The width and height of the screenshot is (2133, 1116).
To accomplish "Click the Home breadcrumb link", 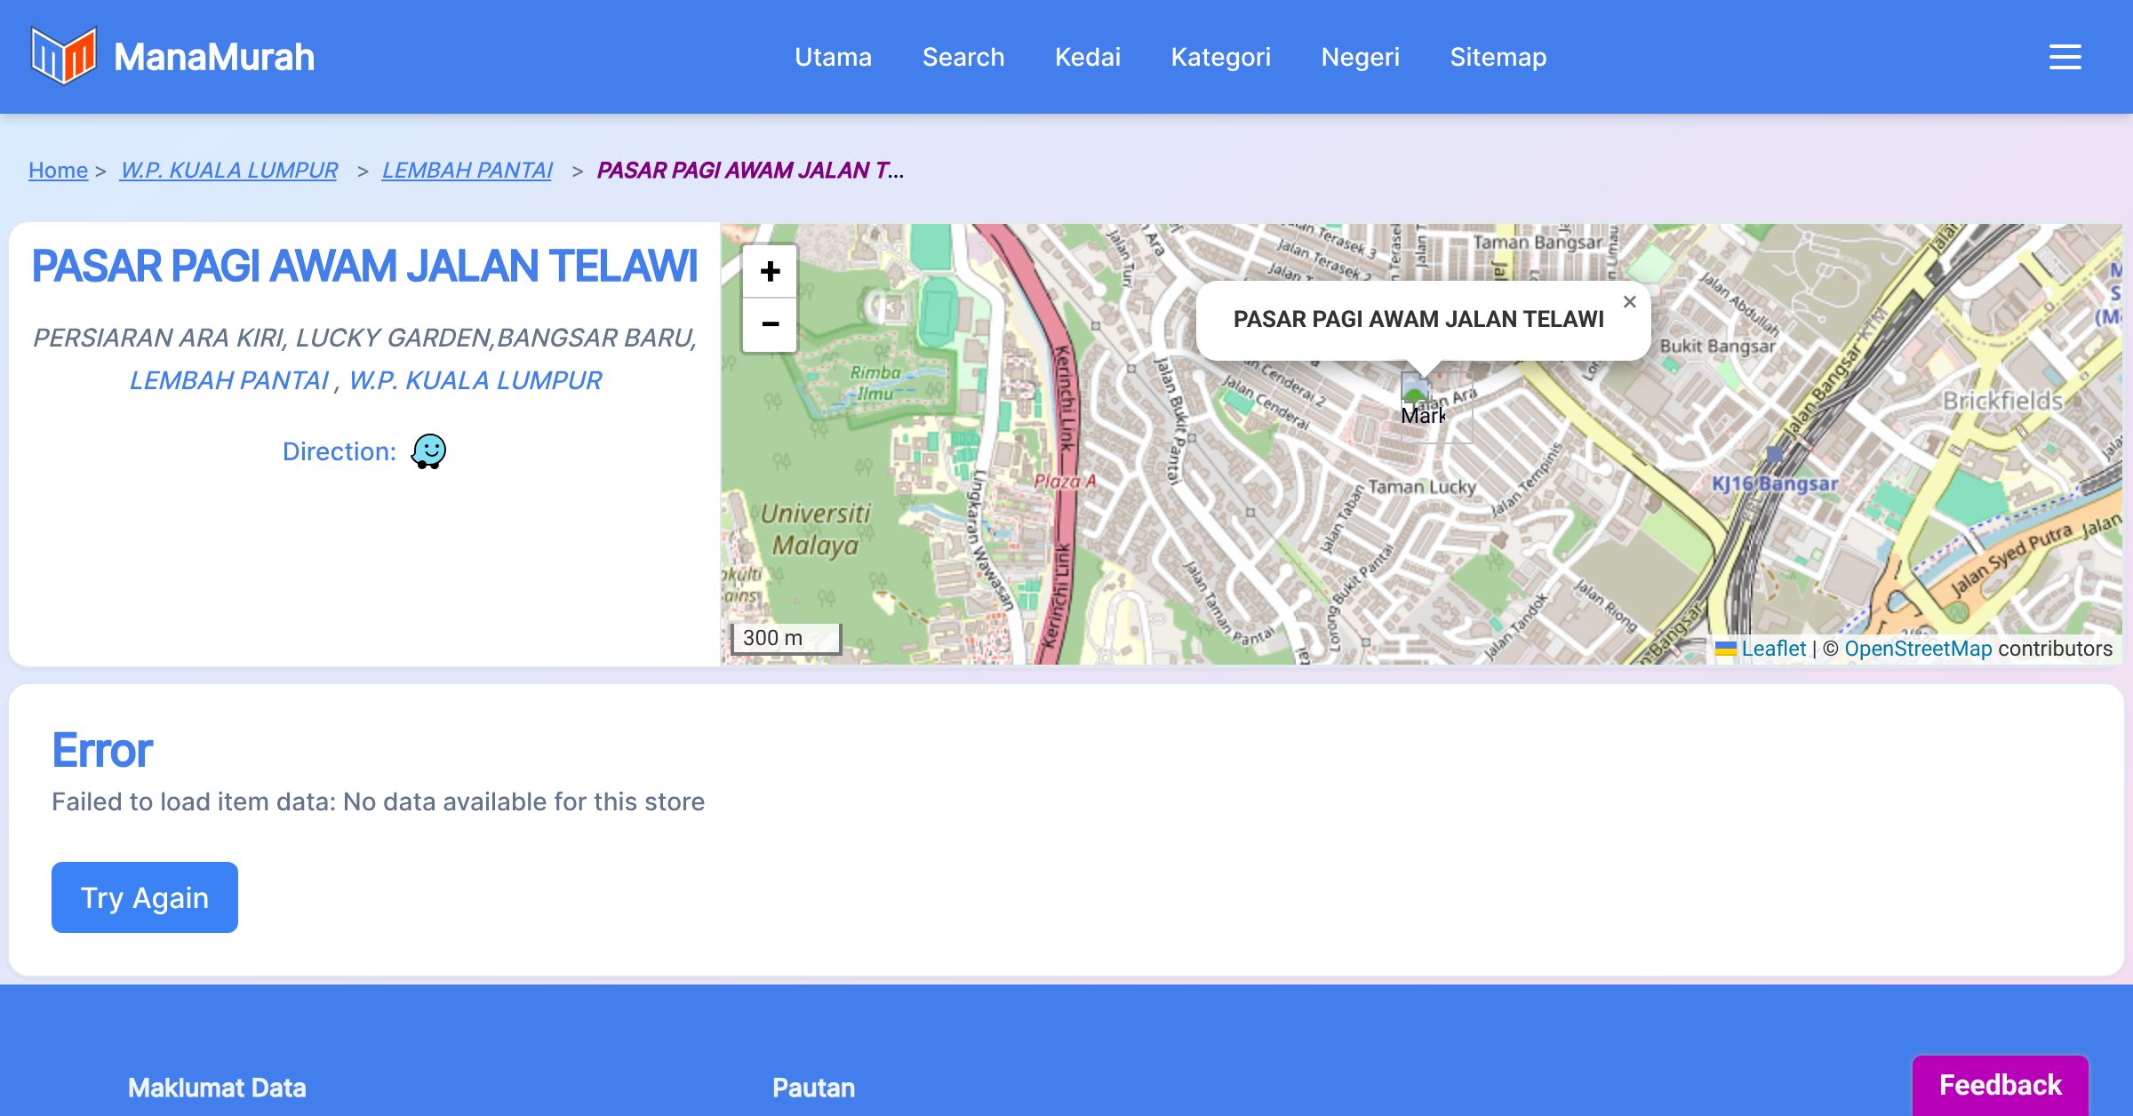I will (58, 170).
